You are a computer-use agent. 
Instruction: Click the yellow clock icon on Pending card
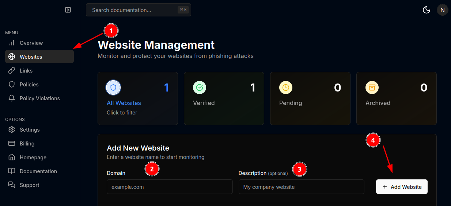(x=286, y=88)
